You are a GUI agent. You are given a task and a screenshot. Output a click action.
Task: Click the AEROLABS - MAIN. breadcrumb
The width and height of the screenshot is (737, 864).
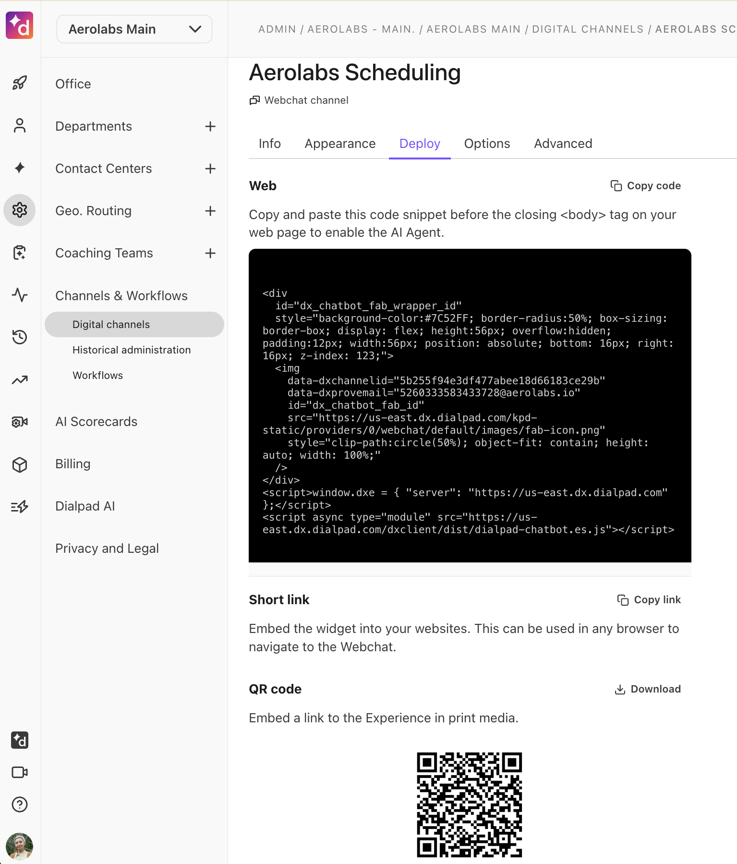361,29
